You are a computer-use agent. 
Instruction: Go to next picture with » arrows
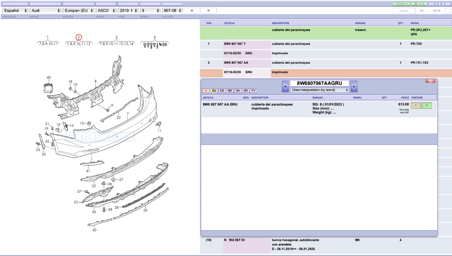point(208,11)
